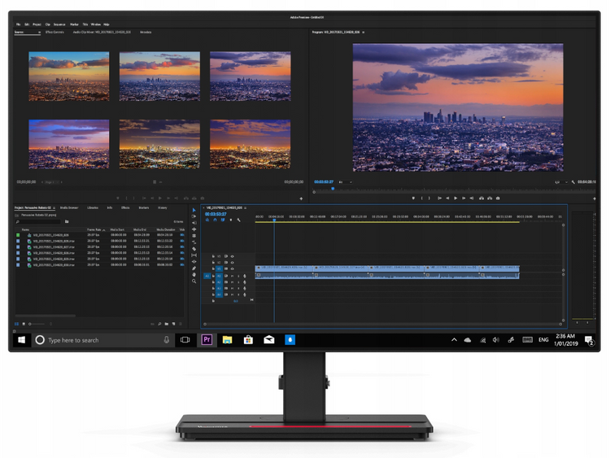This screenshot has width=610, height=458.
Task: Sort project bin by Frame Rate column
Action: pos(96,230)
